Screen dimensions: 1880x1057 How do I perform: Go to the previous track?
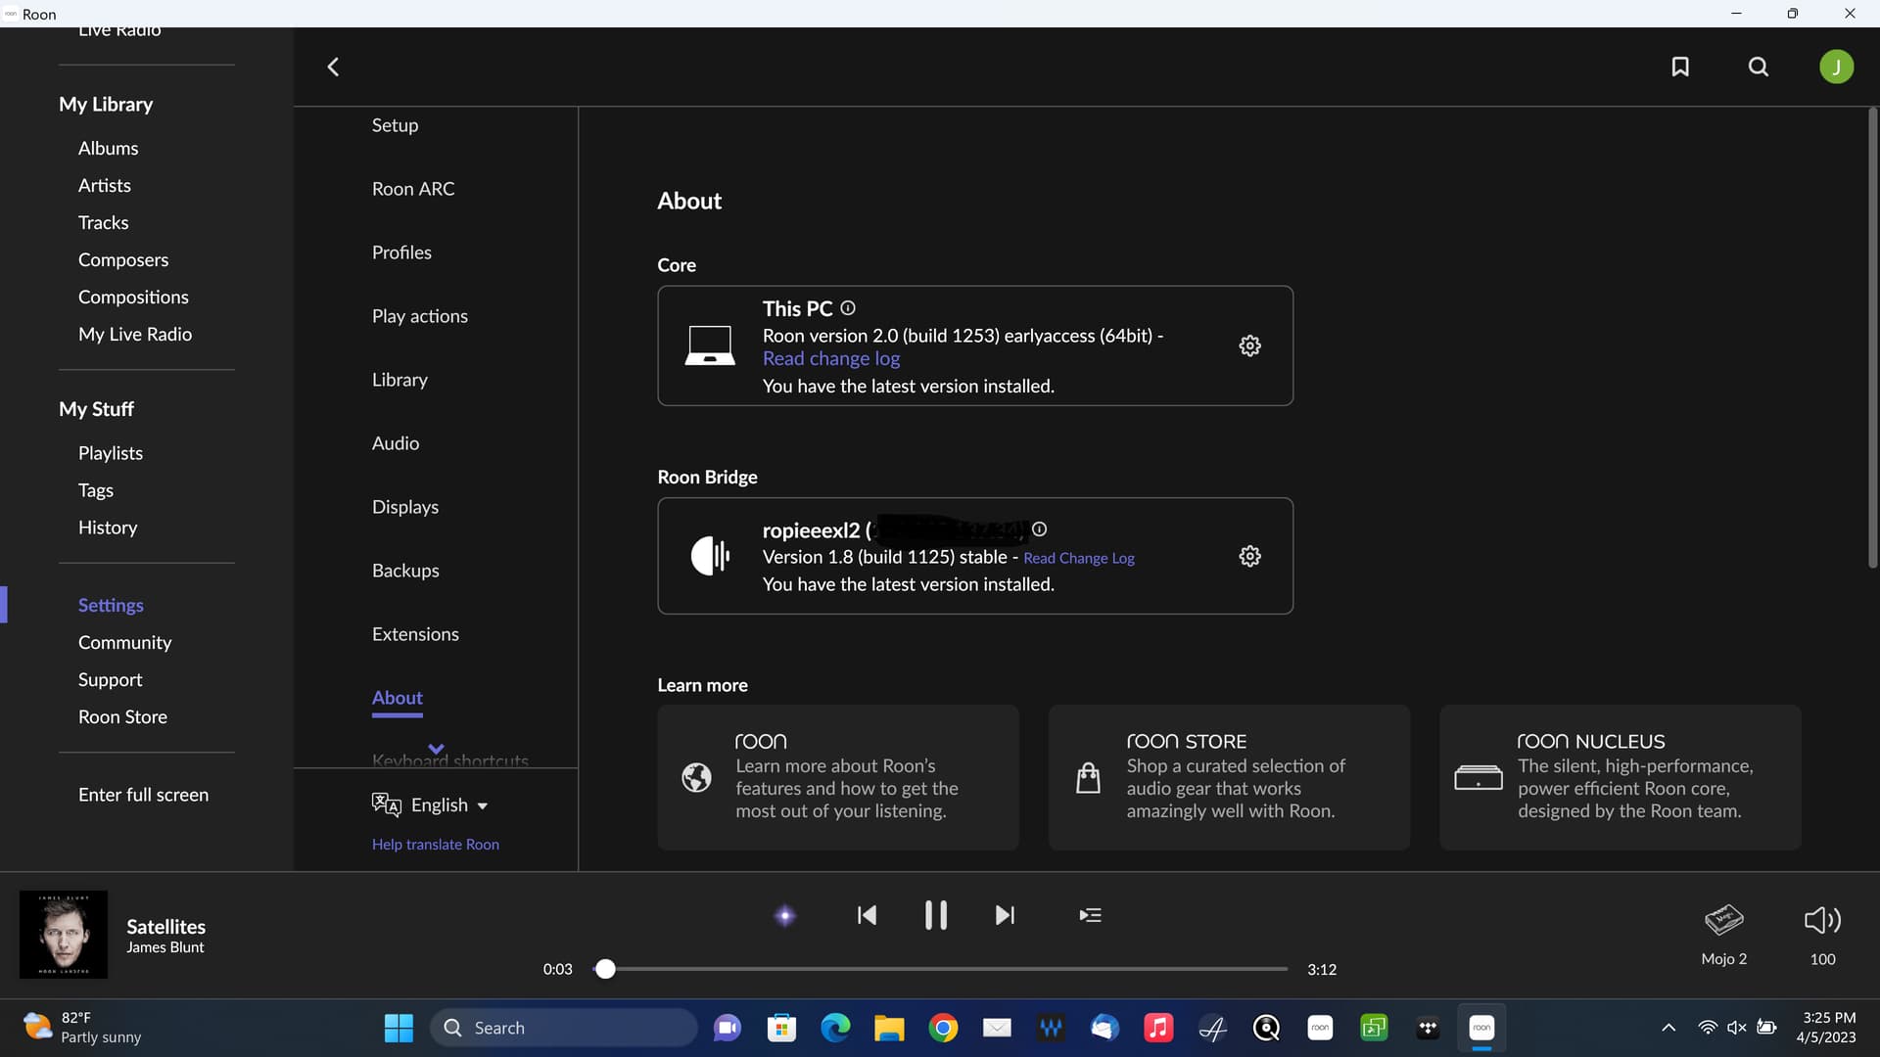(x=867, y=916)
